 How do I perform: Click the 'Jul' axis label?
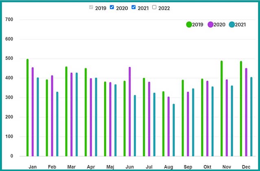tap(149, 167)
